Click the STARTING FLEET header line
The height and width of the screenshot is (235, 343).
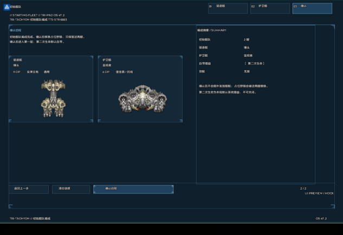pos(37,15)
